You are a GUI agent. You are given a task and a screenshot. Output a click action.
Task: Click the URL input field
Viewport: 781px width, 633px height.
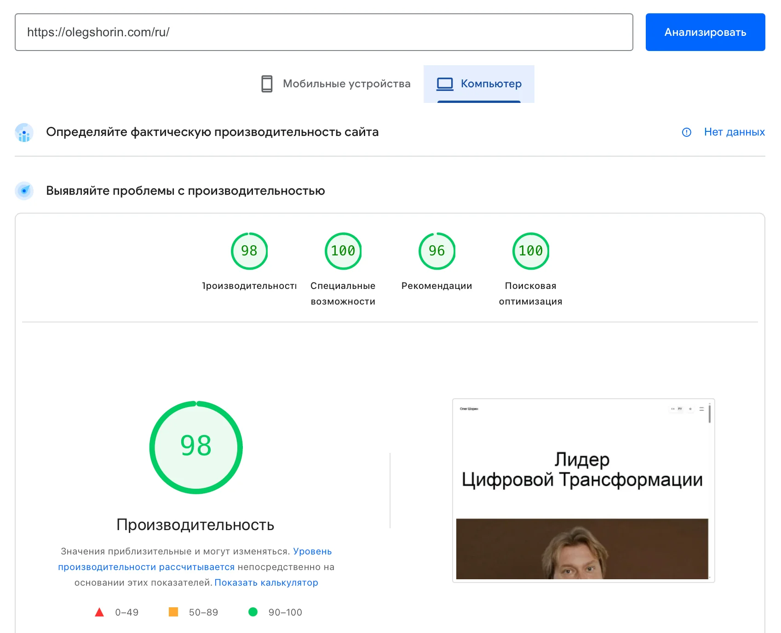(324, 32)
